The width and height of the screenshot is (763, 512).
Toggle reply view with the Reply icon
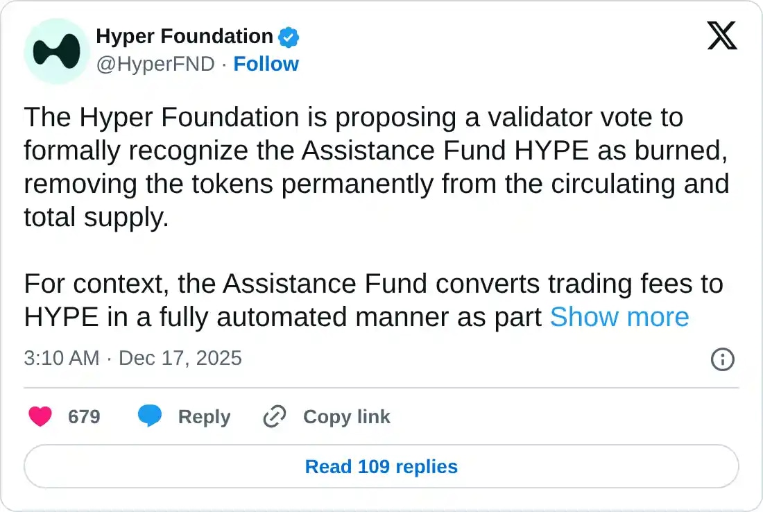tap(151, 416)
